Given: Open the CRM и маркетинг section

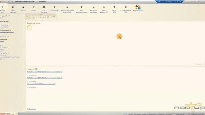Looking at the screenshot, I should tap(13, 9).
